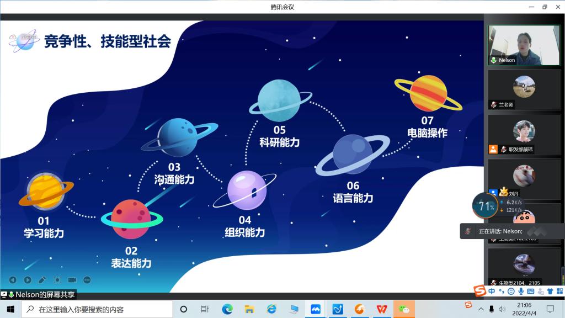Viewport: 565px width, 318px height.
Task: Toggle Sogou punctuation mode
Action: (502, 291)
